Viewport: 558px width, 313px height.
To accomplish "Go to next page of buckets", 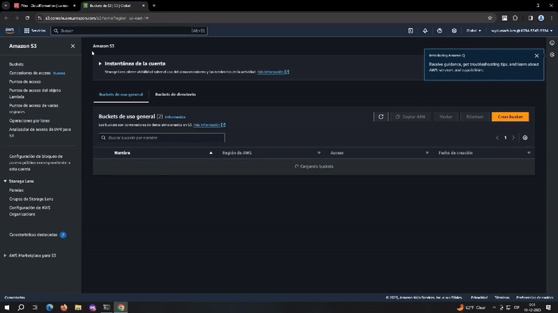I will click(513, 138).
